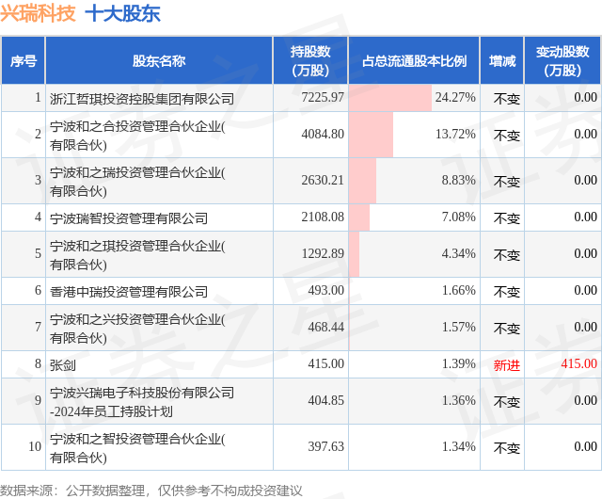Screen dimensions: 602x499
Task: Click shareholder name 张剑
Action: (x=62, y=364)
